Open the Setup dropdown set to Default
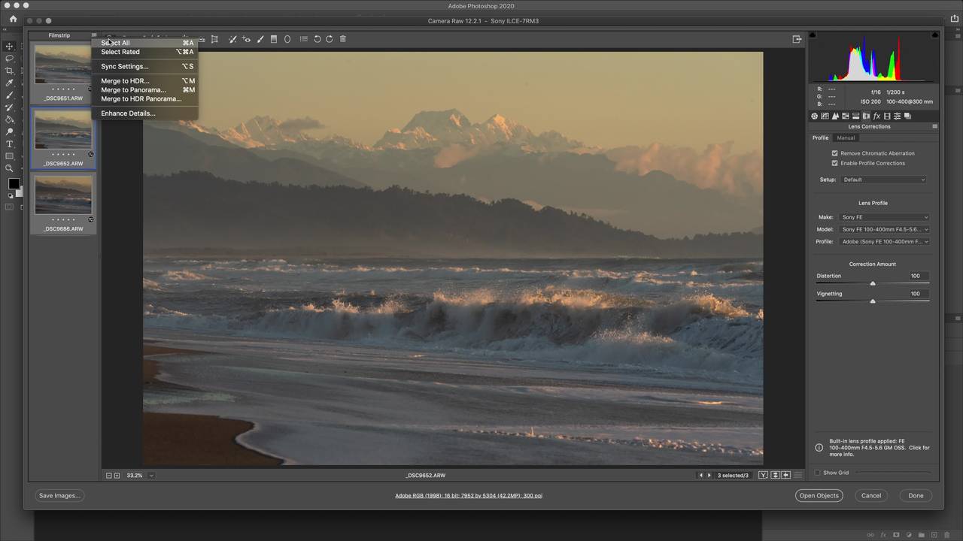The height and width of the screenshot is (541, 963). (x=883, y=180)
